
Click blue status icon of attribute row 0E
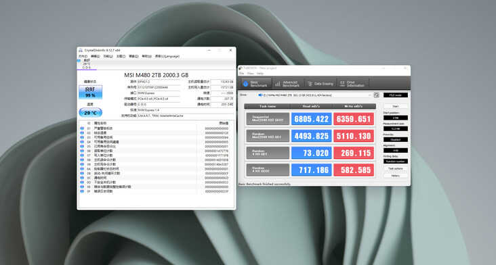pos(82,187)
